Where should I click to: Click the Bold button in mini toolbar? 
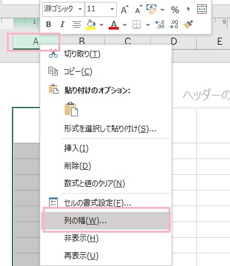coord(48,25)
